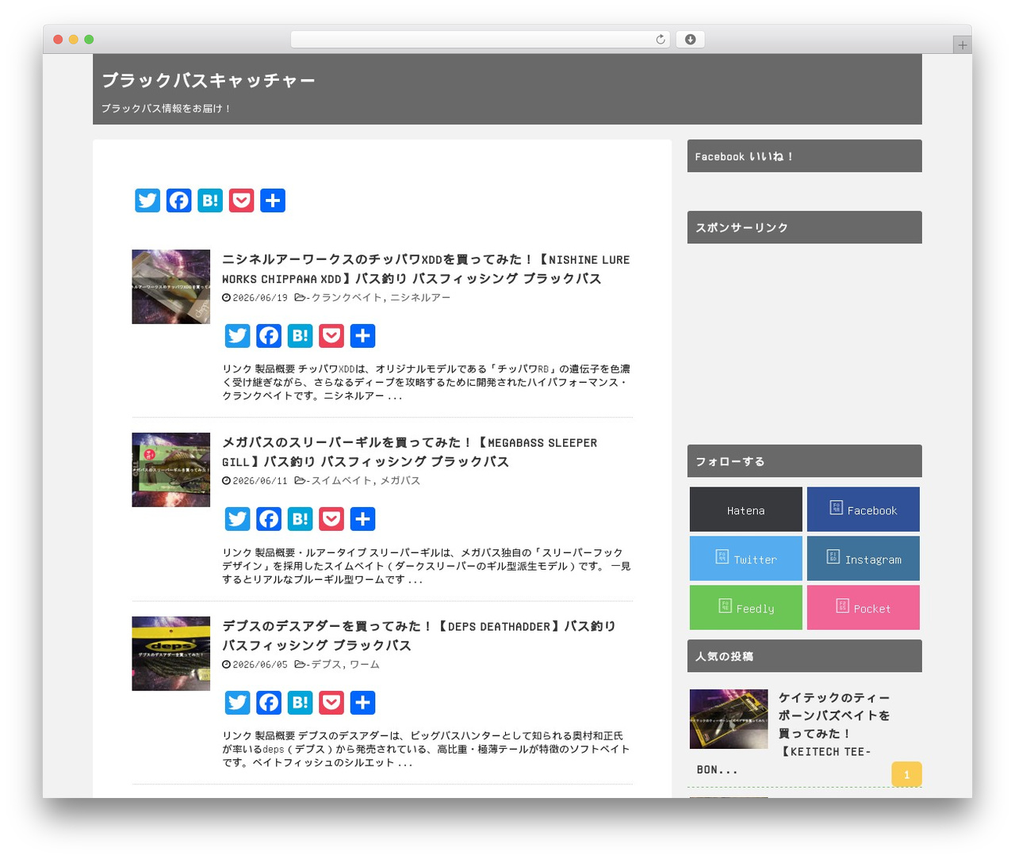Follow via the pink Pocket button
1015x859 pixels.
pos(864,608)
